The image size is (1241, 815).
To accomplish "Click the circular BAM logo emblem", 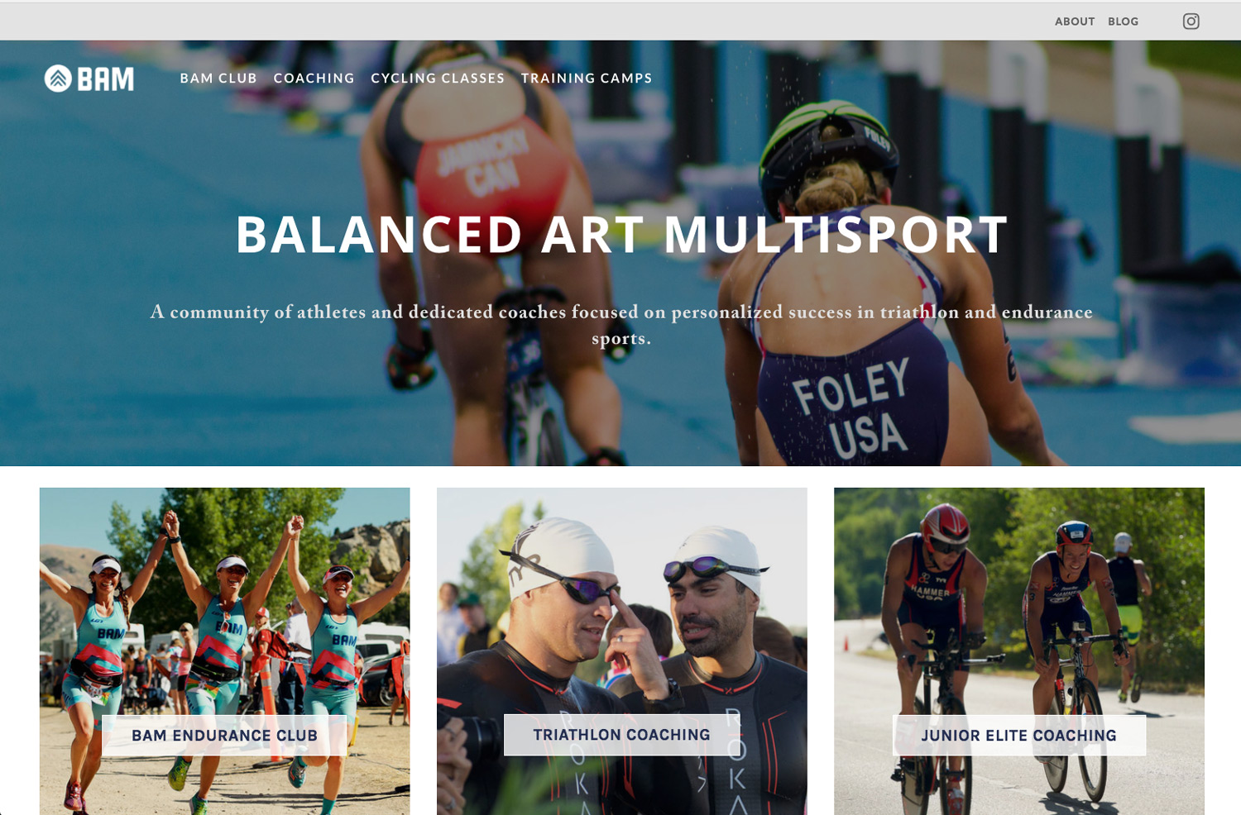I will tap(58, 79).
